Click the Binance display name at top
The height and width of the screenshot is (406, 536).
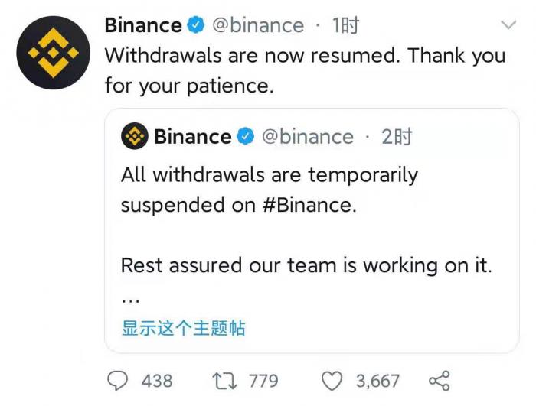(x=142, y=25)
